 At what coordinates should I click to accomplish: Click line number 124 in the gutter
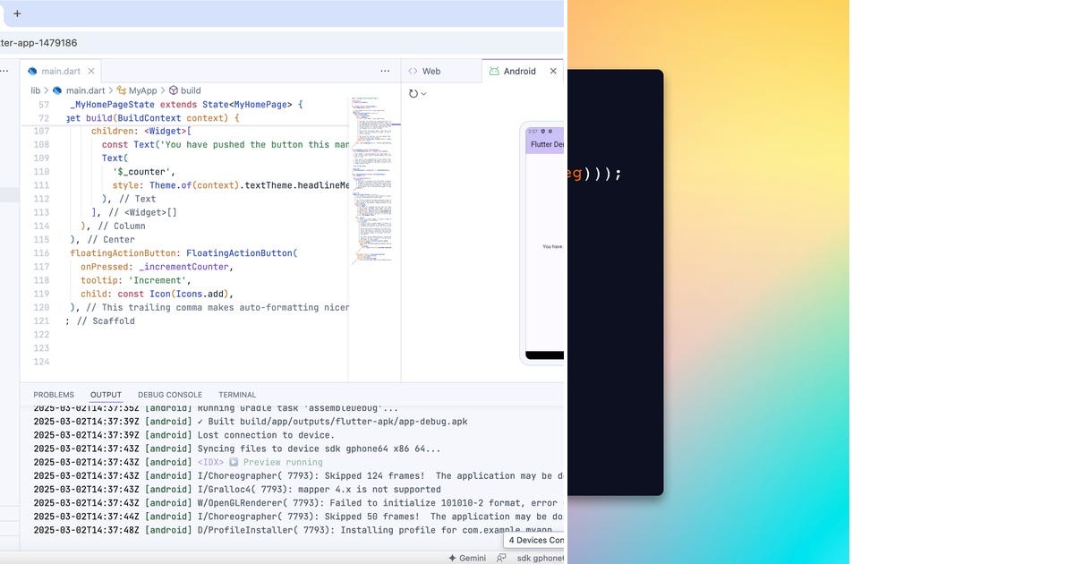point(41,362)
